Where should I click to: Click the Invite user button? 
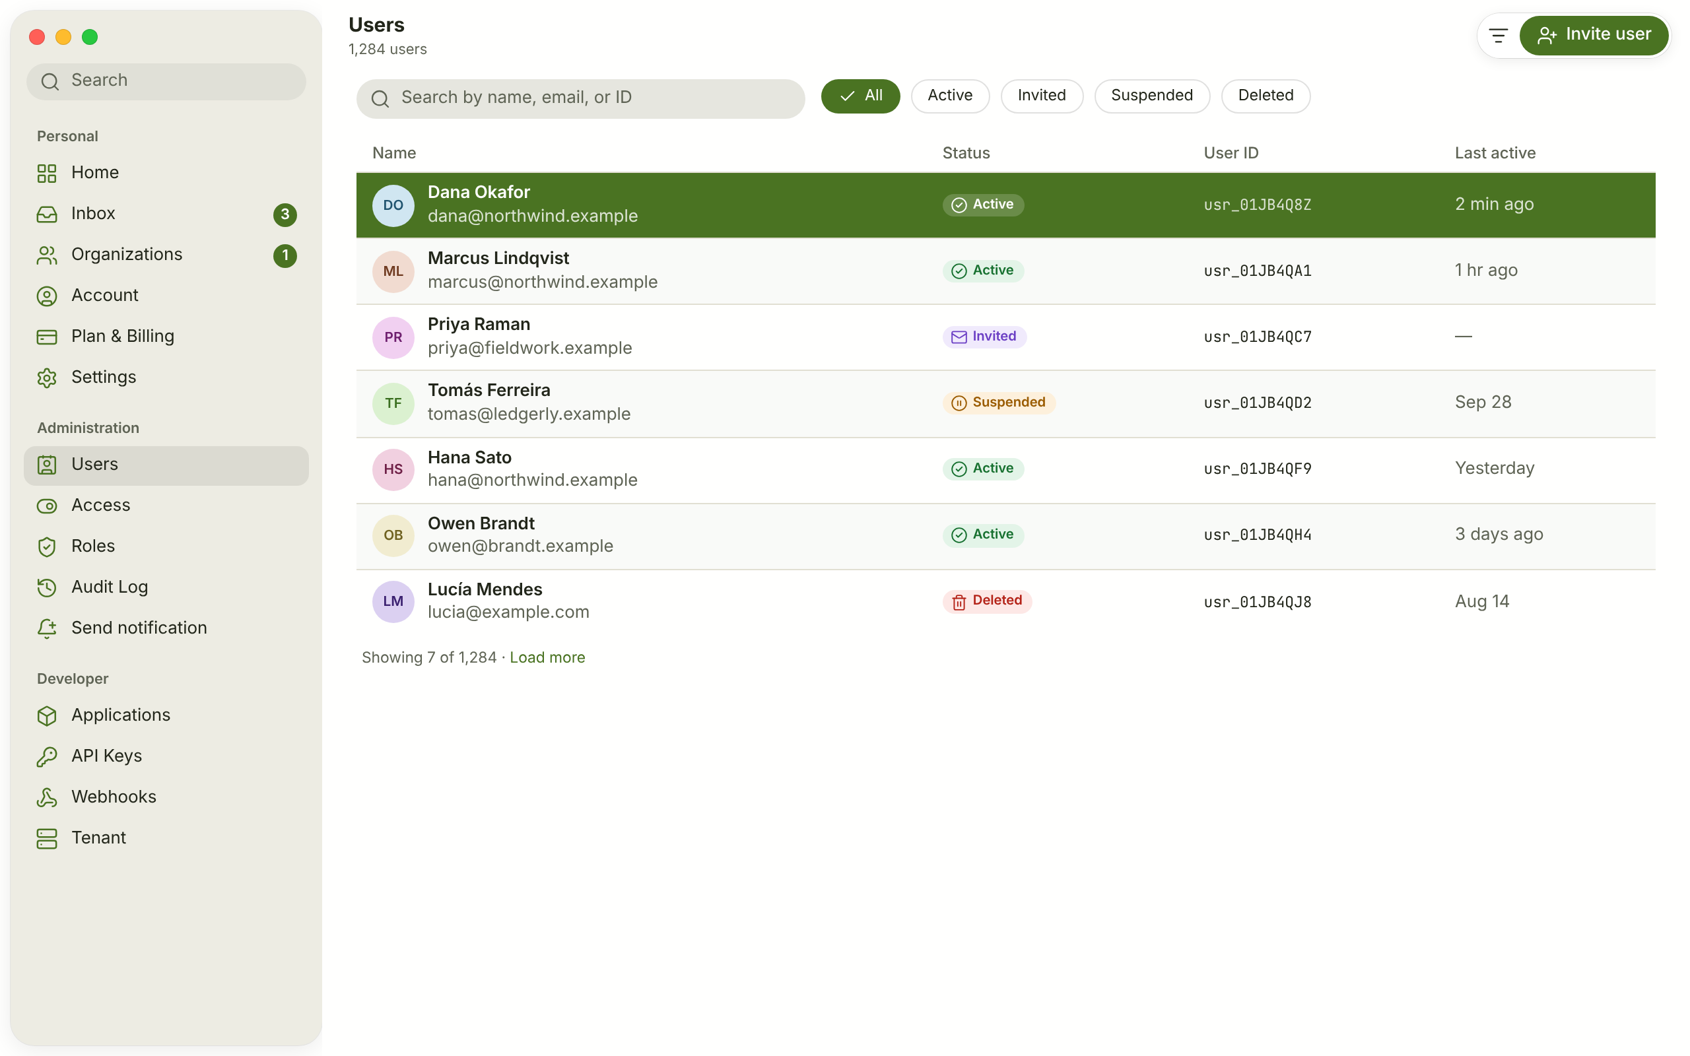pos(1594,35)
